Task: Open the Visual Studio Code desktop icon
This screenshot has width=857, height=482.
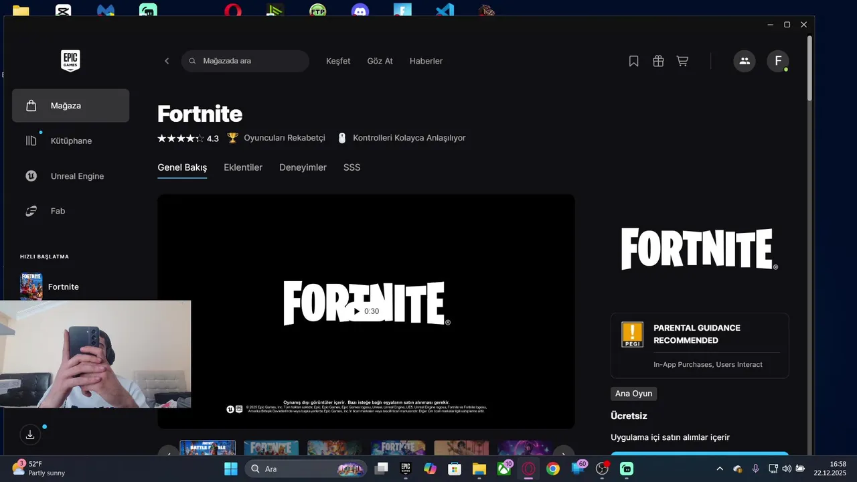Action: 445,10
